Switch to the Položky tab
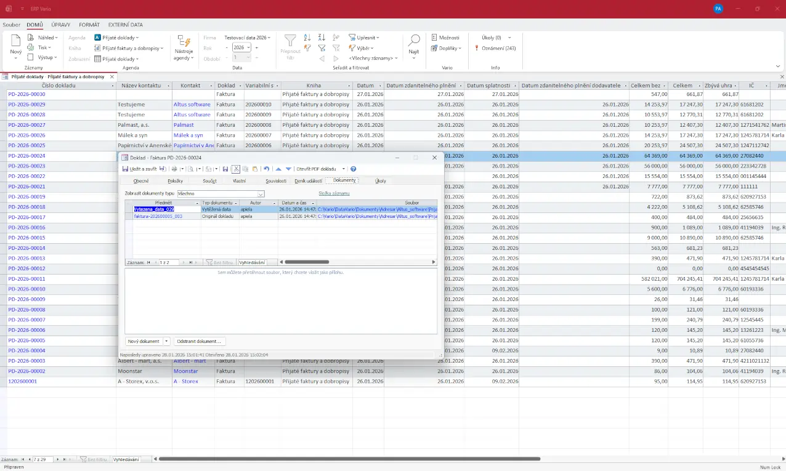This screenshot has width=786, height=471. [x=175, y=181]
